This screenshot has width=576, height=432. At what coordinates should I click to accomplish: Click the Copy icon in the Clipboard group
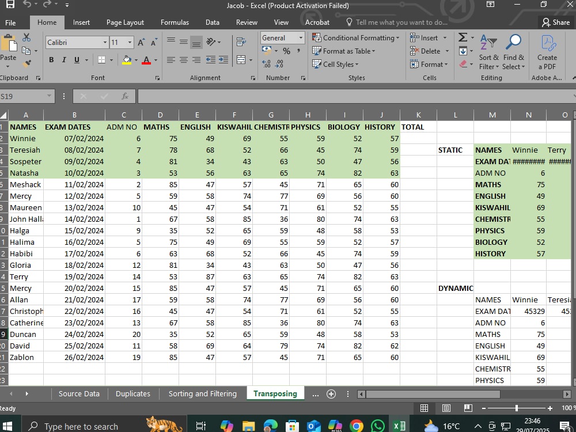[x=26, y=51]
